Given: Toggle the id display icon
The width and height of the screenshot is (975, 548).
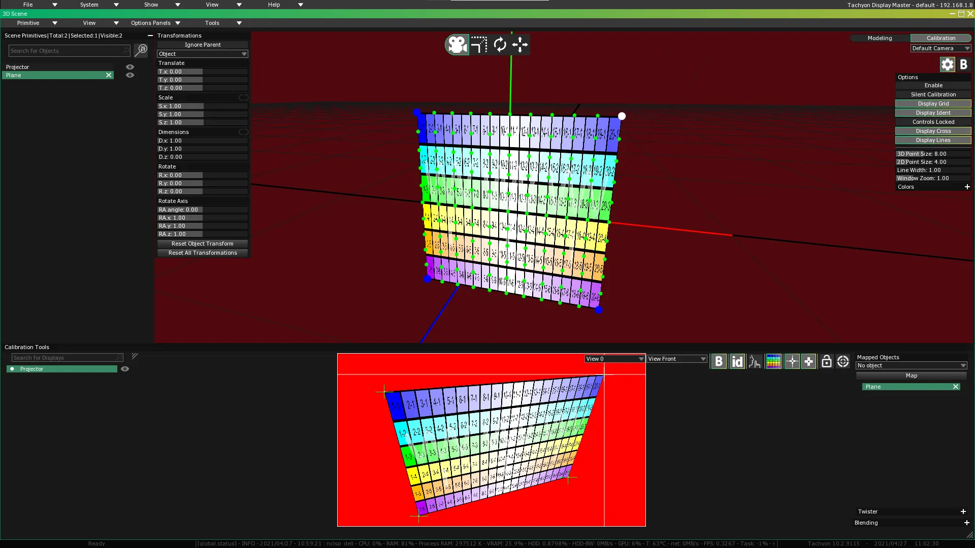Looking at the screenshot, I should 737,361.
